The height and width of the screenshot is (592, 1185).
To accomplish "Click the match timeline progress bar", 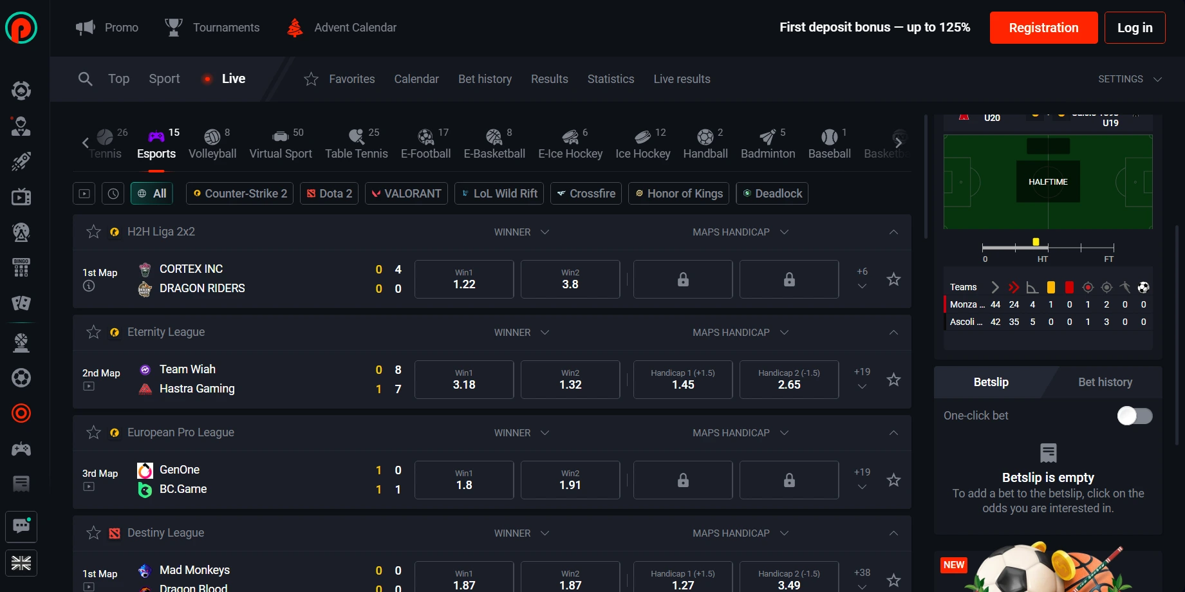I will 1048,247.
